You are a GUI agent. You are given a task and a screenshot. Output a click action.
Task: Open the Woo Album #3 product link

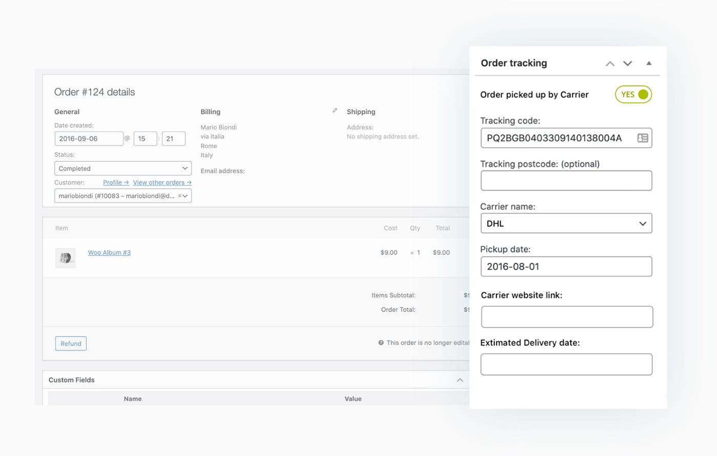[109, 253]
